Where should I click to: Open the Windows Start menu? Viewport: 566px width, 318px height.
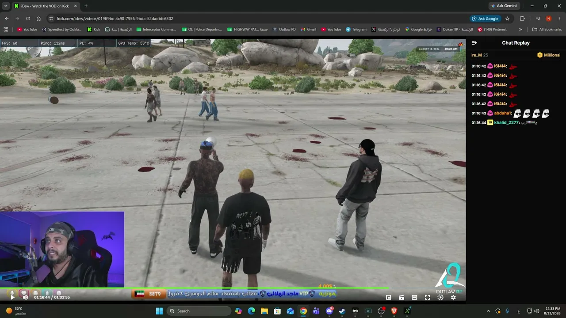159,311
